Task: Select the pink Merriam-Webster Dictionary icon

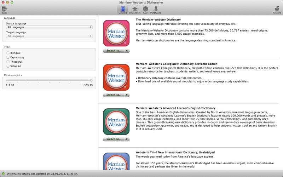Action: 116,33
